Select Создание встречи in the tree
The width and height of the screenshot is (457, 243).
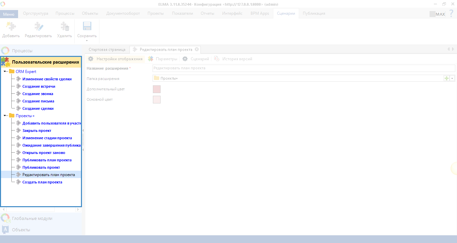[x=39, y=86]
